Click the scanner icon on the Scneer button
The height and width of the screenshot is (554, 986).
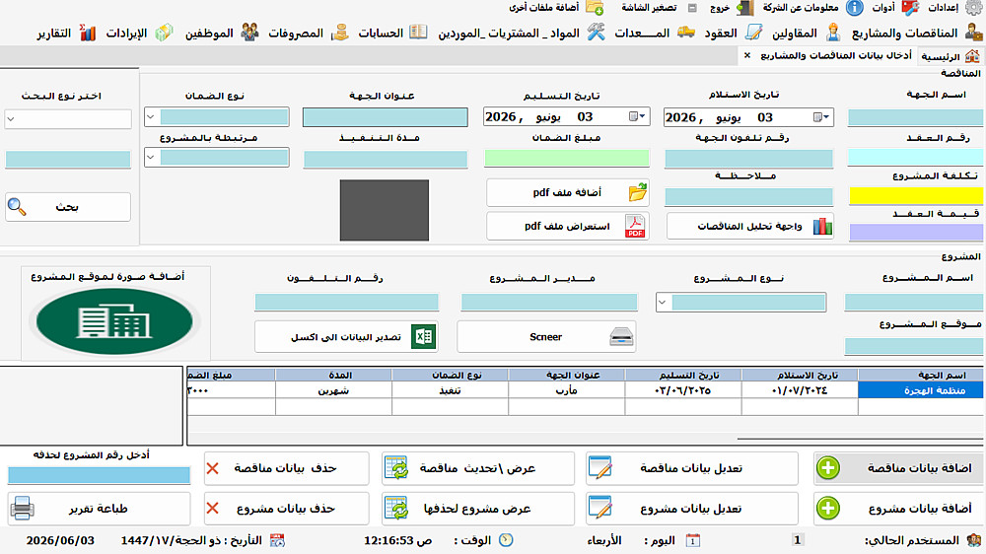[x=621, y=337]
